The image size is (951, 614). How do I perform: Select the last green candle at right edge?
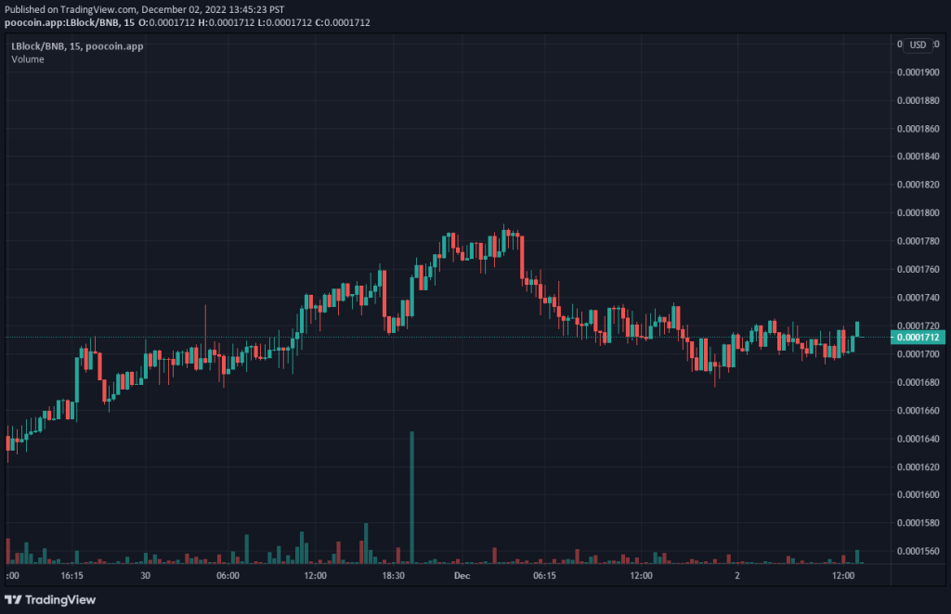pyautogui.click(x=857, y=329)
